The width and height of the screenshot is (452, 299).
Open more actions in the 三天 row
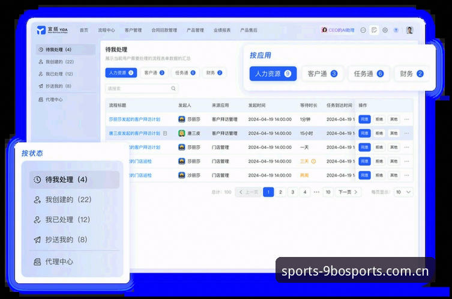407,161
